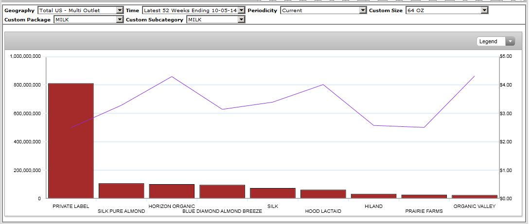The width and height of the screenshot is (530, 224).
Task: Click the purple line point above Prairie Farms
Action: coord(424,127)
